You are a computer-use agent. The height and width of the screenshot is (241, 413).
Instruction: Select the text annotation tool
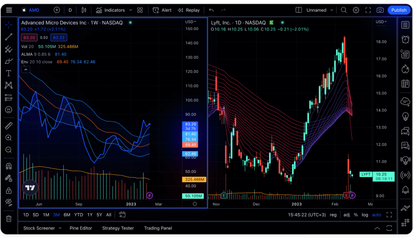[x=8, y=73]
